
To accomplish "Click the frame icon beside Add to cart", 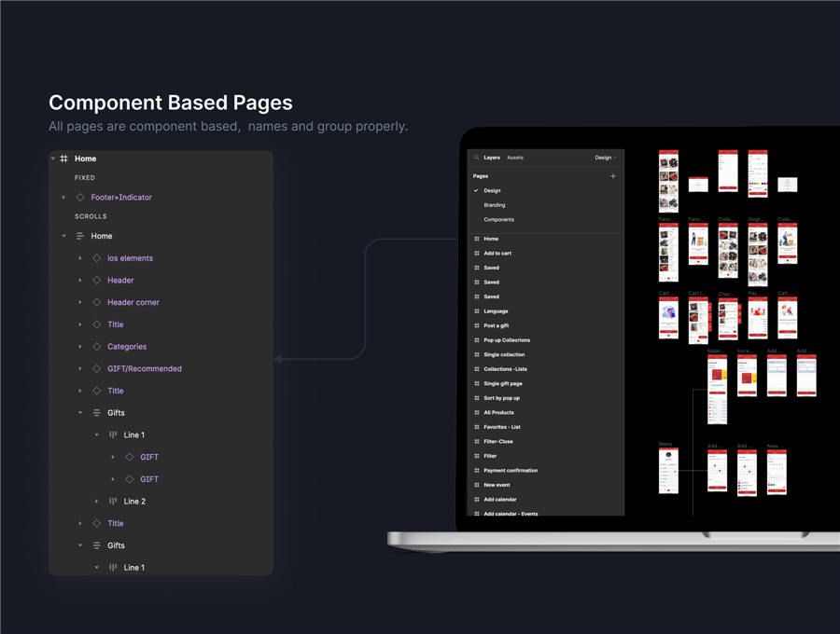I will tap(476, 253).
